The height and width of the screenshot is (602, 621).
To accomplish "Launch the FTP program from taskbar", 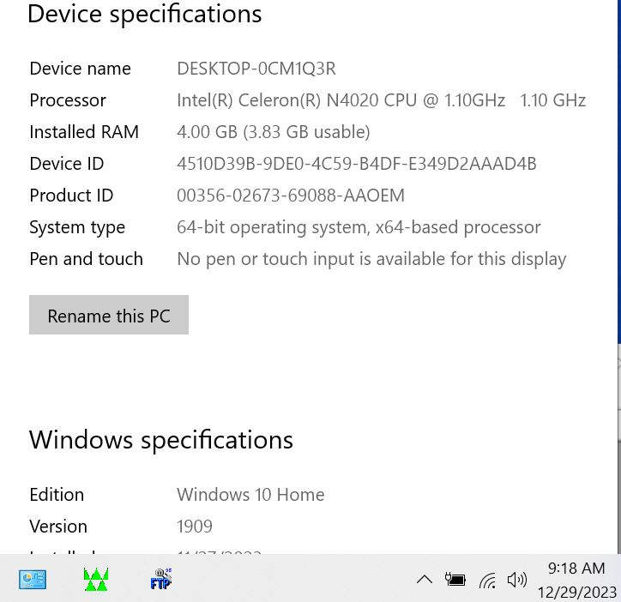I will pyautogui.click(x=160, y=579).
